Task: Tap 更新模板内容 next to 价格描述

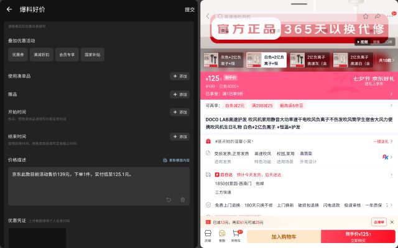Action: tap(176, 160)
